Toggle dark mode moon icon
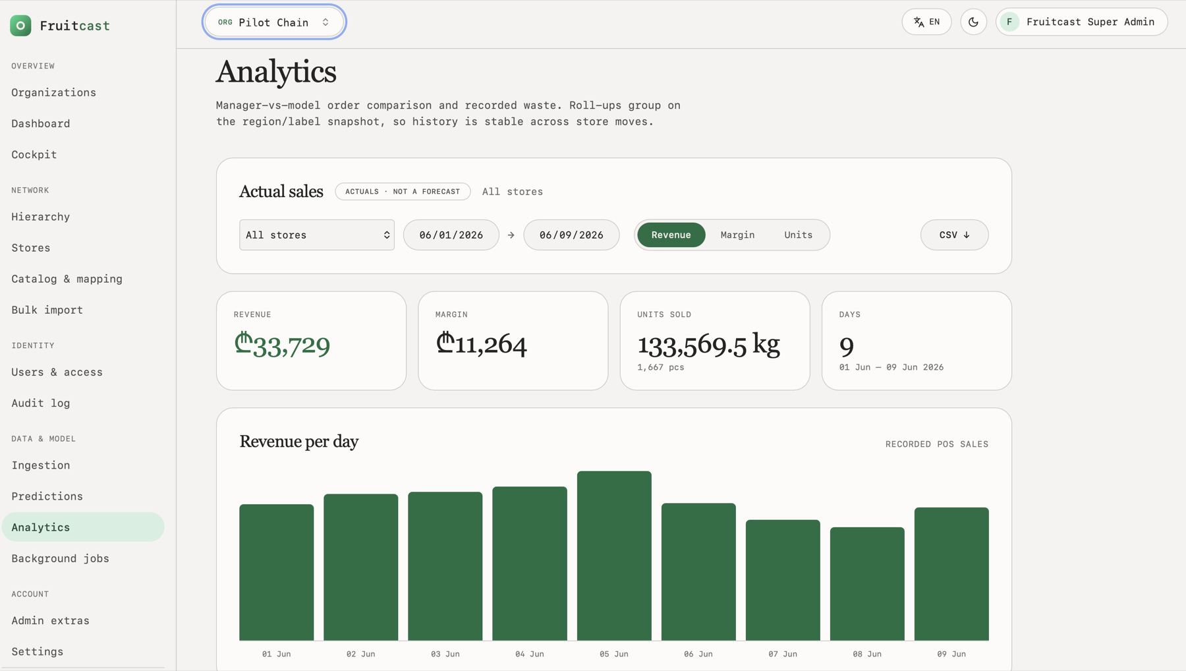The image size is (1186, 671). (x=973, y=22)
